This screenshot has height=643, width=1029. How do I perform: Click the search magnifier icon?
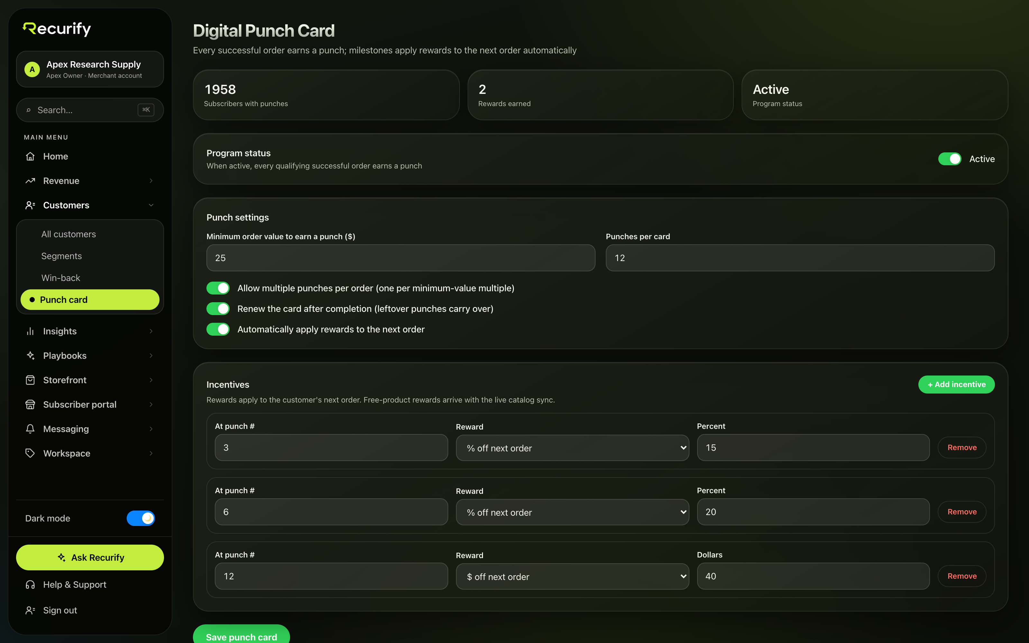[x=29, y=110]
